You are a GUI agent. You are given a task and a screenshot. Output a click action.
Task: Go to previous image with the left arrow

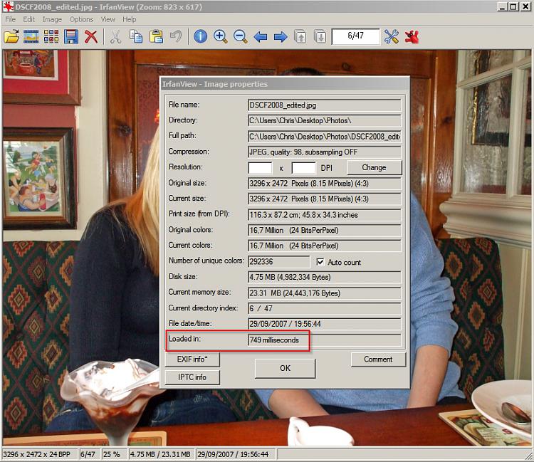(x=261, y=36)
